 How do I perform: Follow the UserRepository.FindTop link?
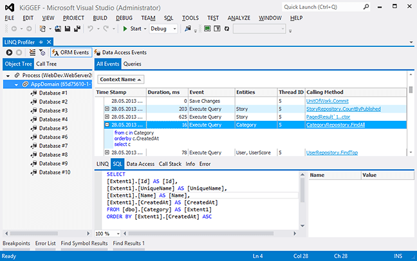coord(331,152)
